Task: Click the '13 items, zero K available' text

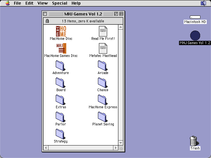Action: (x=83, y=21)
